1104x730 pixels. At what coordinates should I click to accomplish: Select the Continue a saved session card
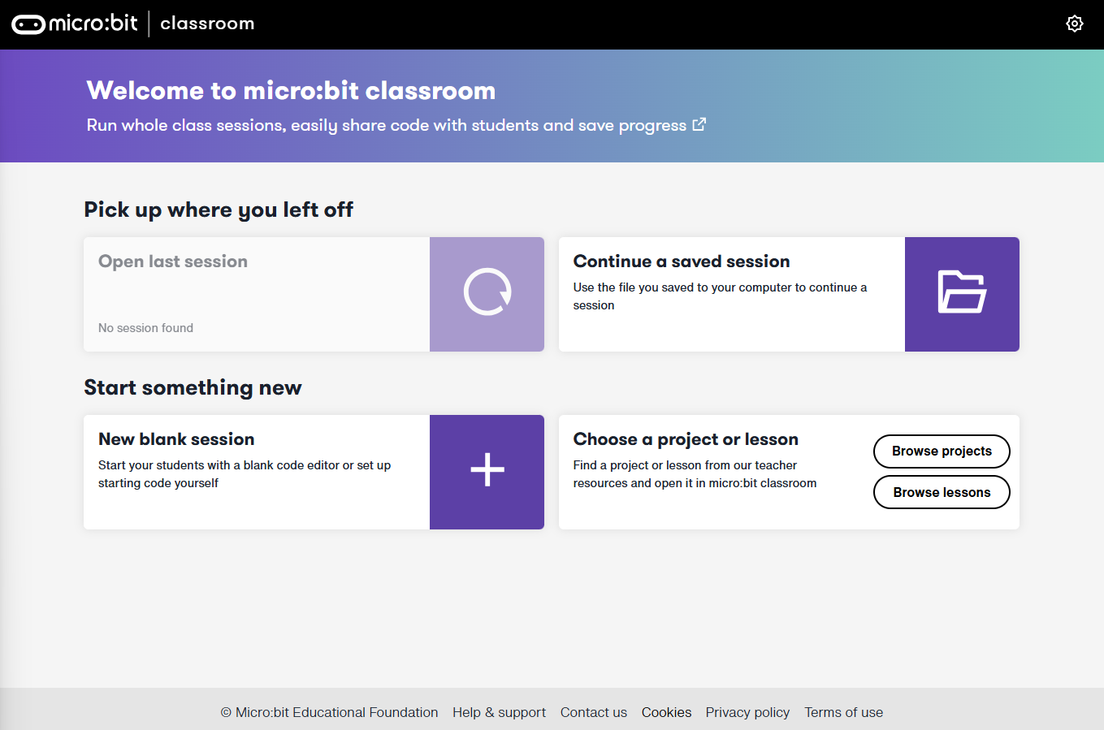click(731, 294)
